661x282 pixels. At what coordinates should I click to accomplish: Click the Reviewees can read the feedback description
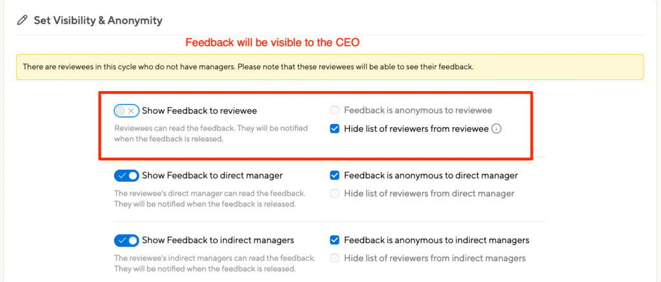(211, 133)
